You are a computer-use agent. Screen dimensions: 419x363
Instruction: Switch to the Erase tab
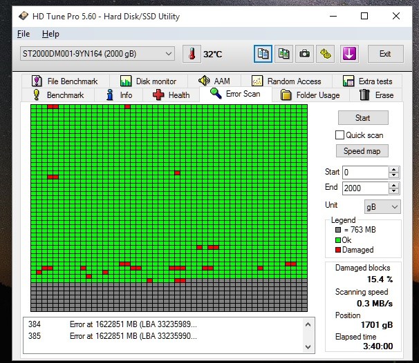click(x=376, y=95)
